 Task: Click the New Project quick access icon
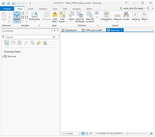tap(4, 3)
